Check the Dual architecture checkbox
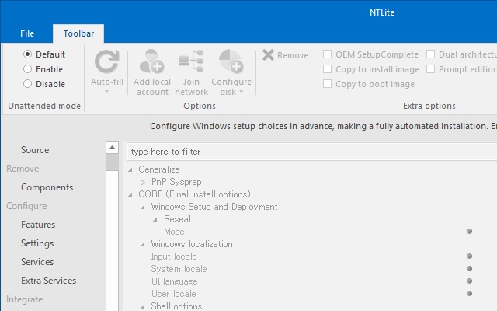This screenshot has width=497, height=311. tap(430, 54)
